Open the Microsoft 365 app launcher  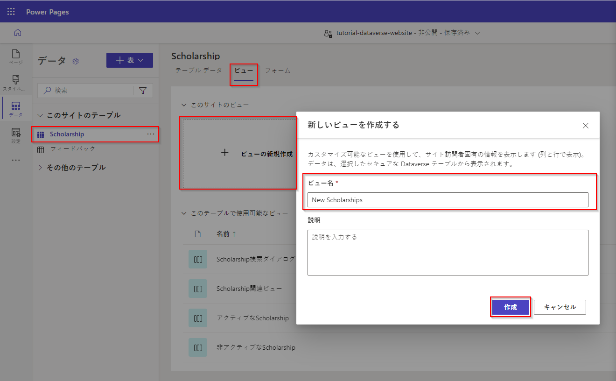[10, 11]
